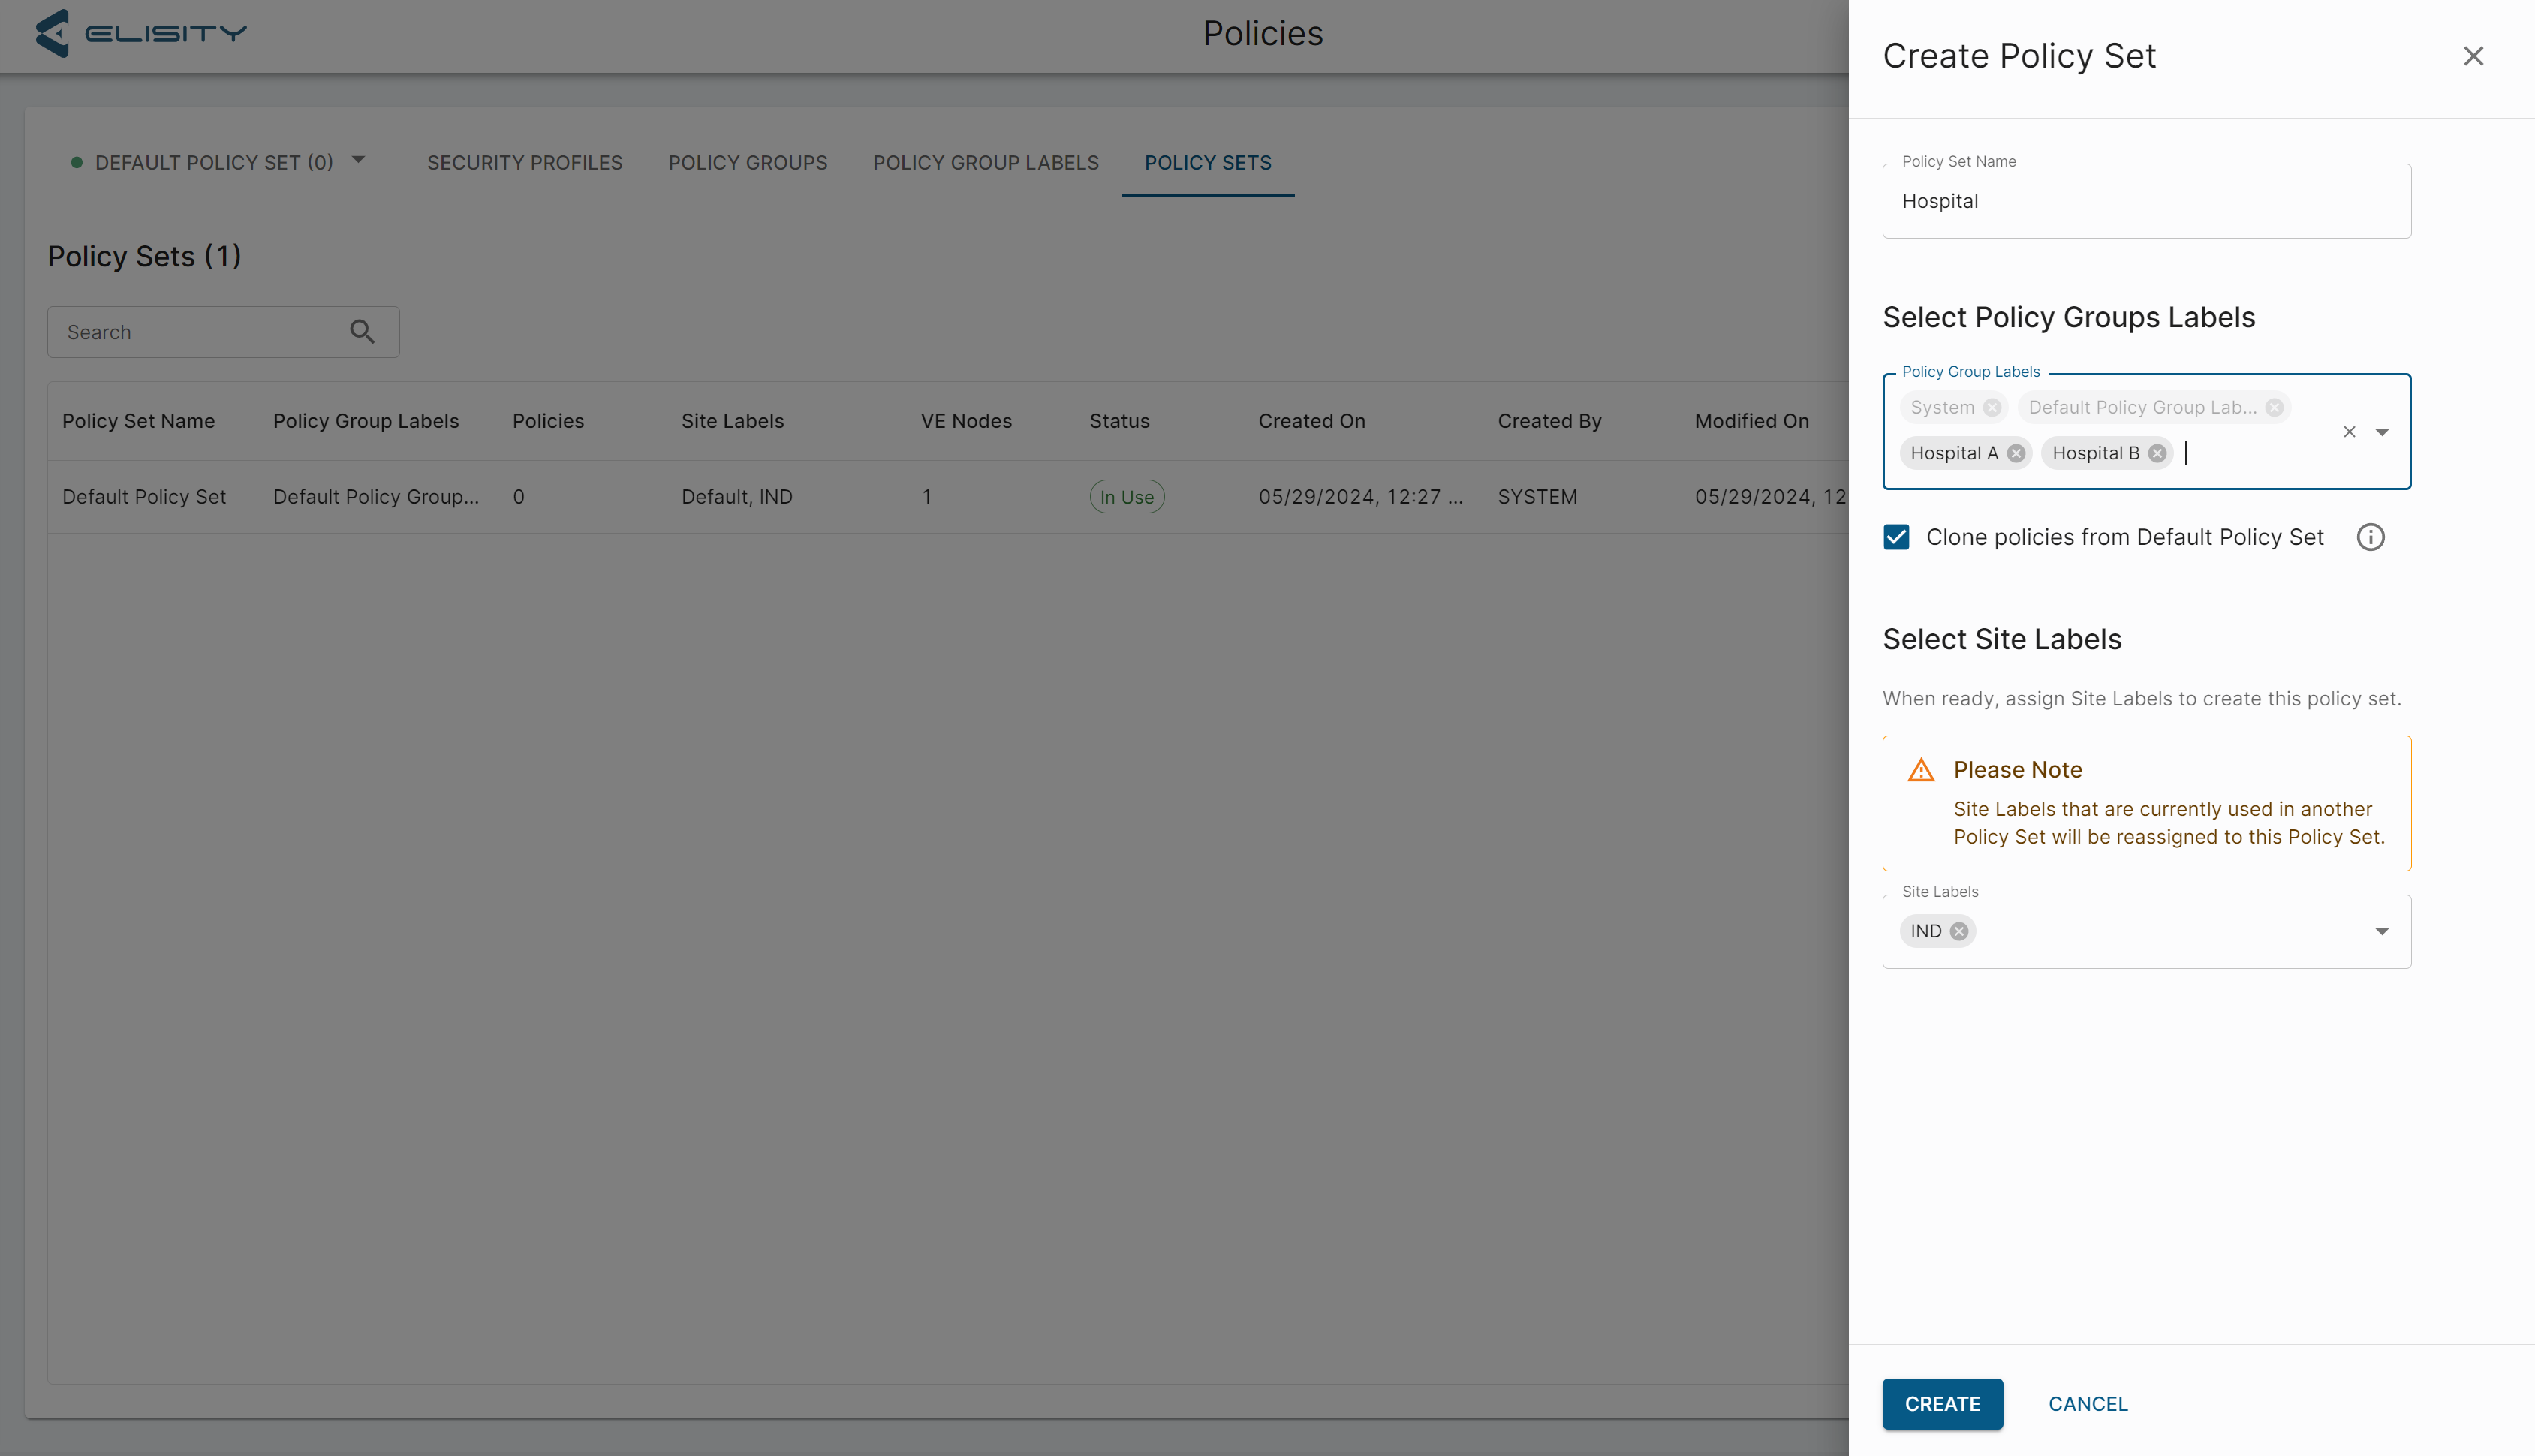This screenshot has height=1456, width=2535.
Task: Remove the System label chip
Action: pos(1992,407)
